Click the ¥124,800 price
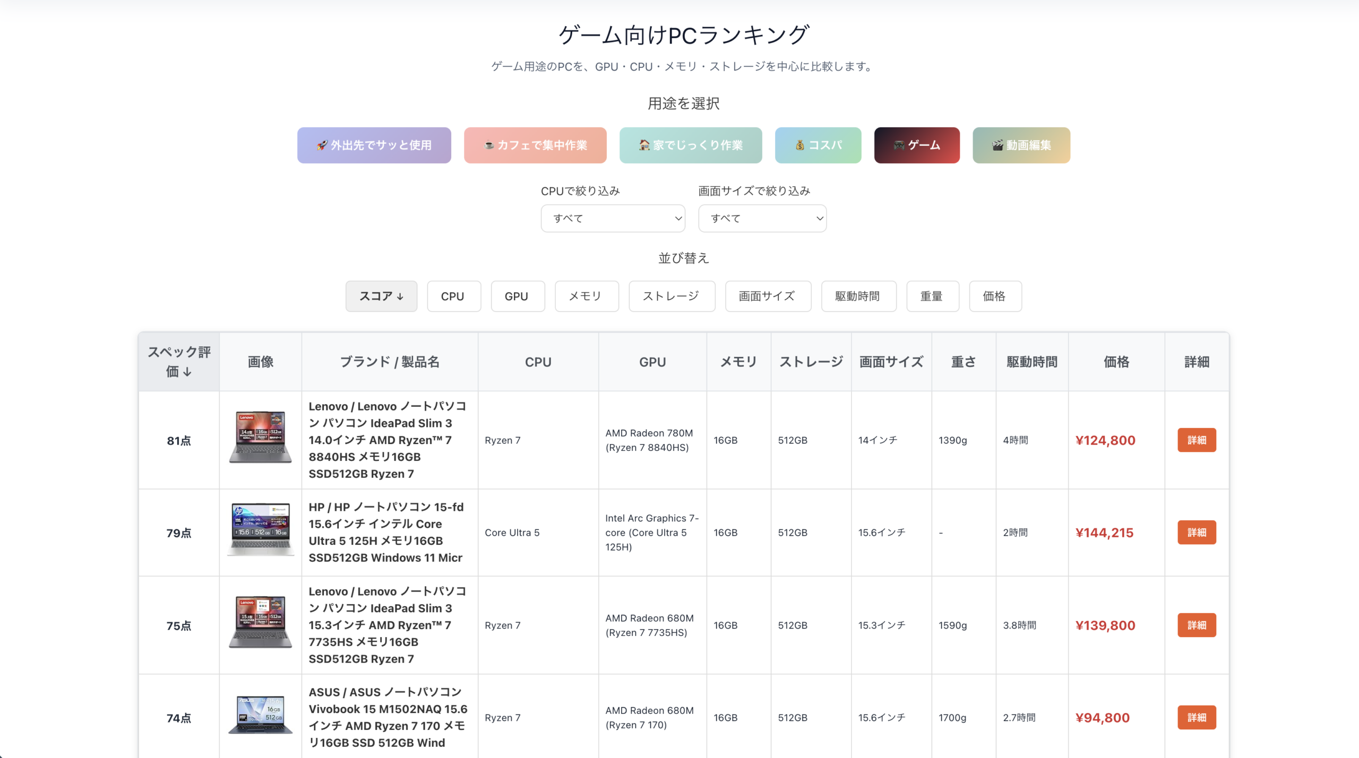The width and height of the screenshot is (1359, 758). (x=1105, y=440)
